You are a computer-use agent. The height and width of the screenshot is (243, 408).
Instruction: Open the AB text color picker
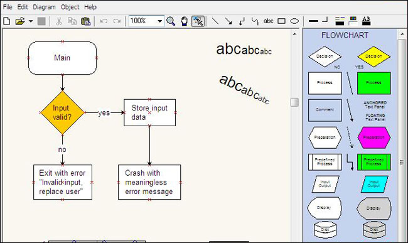tap(367, 21)
